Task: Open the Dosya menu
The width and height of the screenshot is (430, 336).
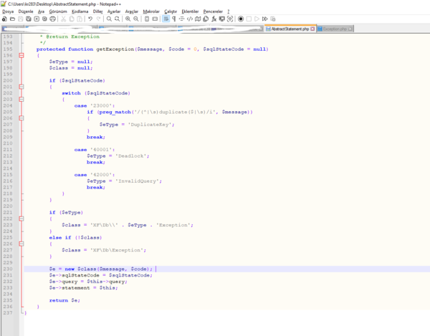Action: [8, 11]
